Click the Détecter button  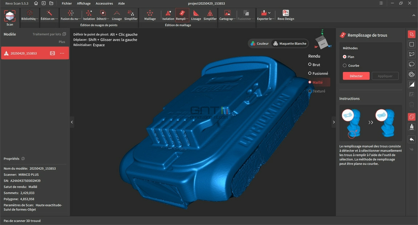point(356,76)
